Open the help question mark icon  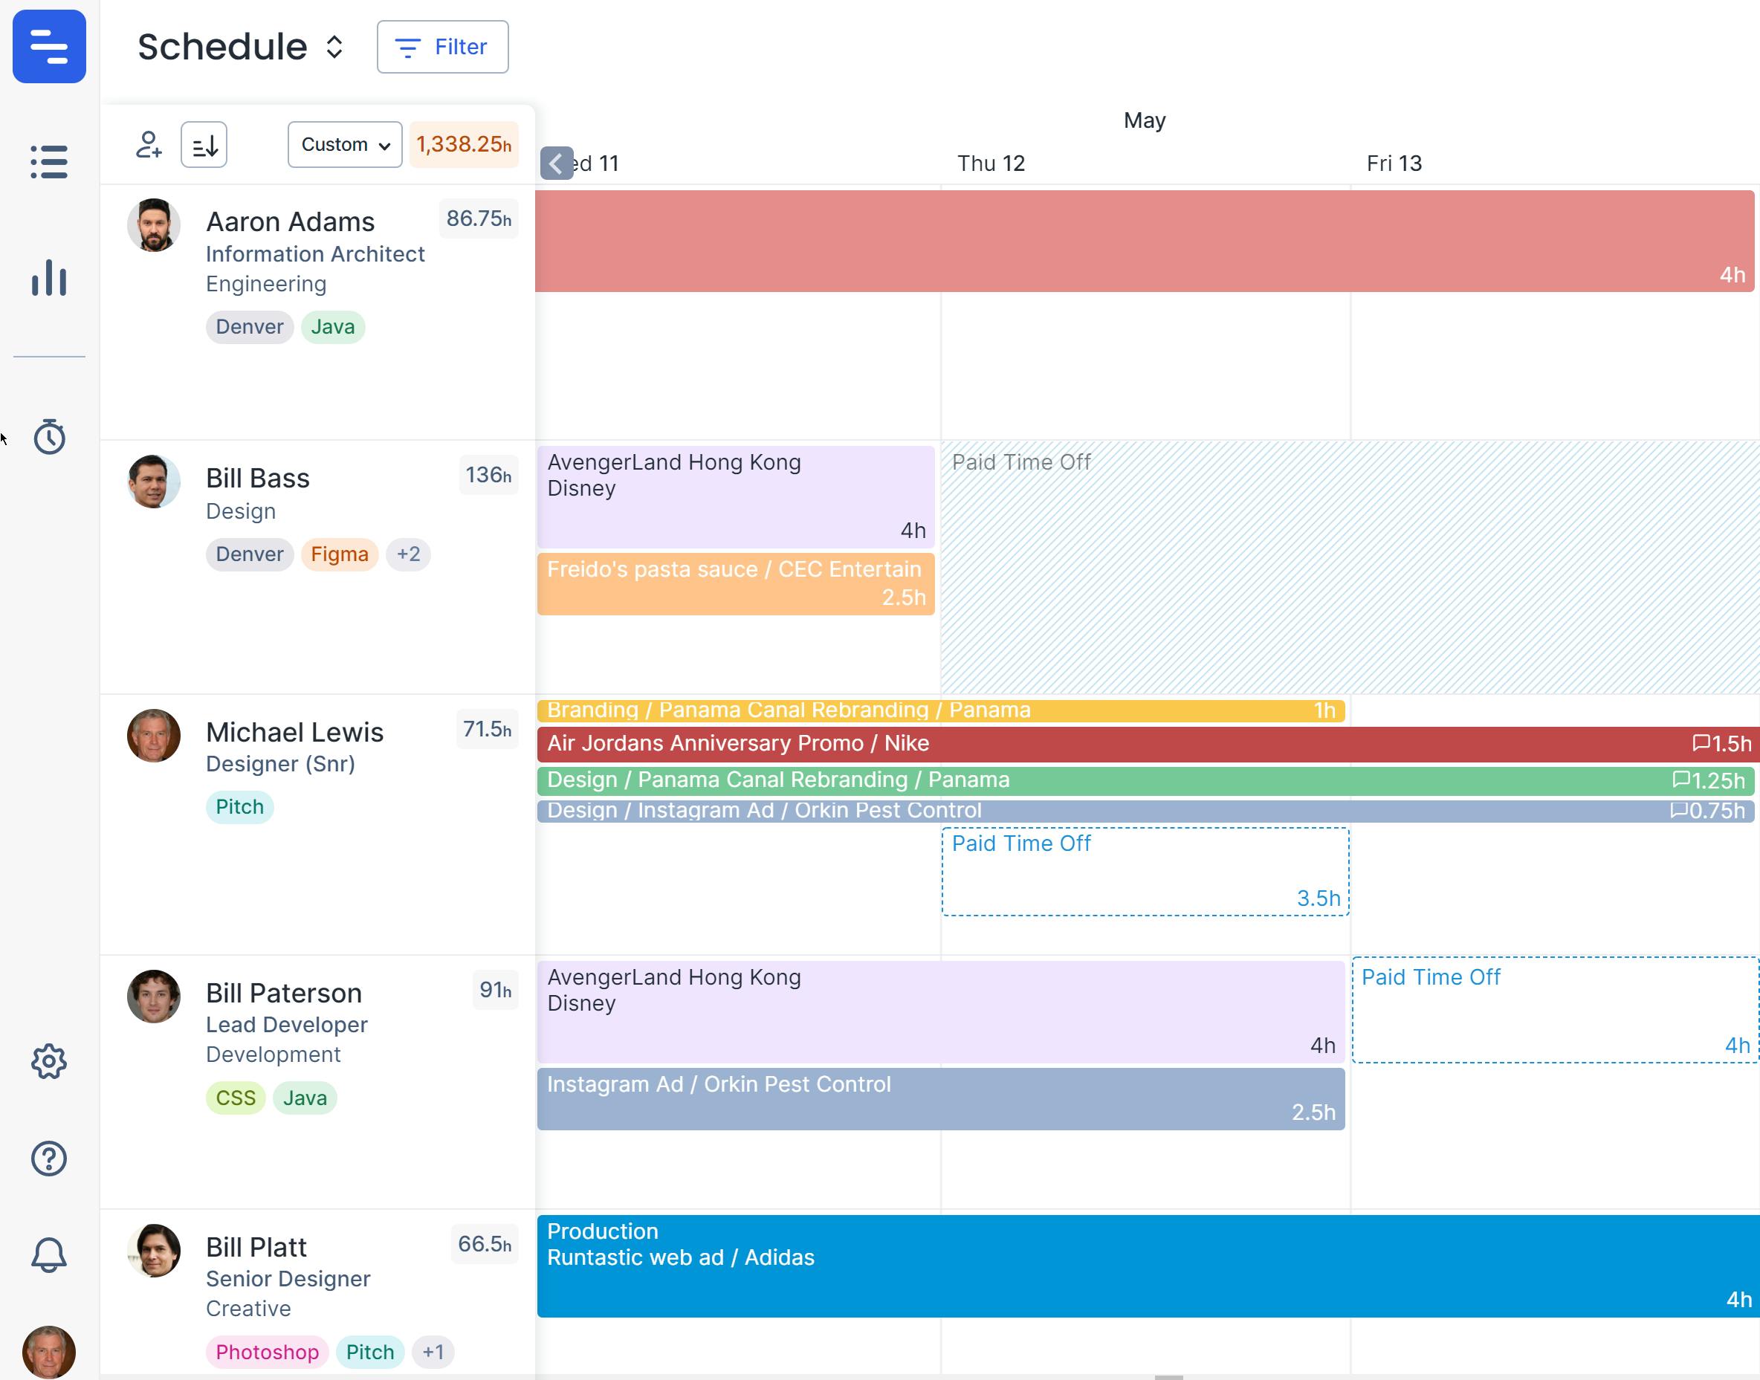coord(48,1158)
